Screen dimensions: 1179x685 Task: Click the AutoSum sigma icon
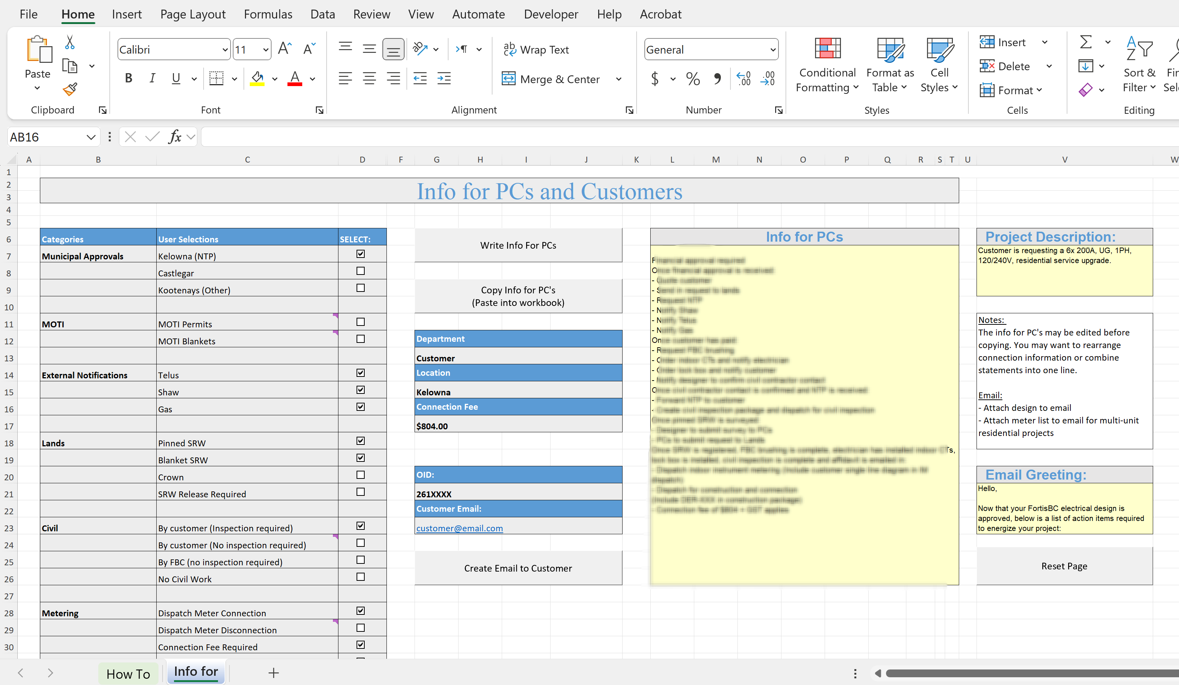[1086, 42]
